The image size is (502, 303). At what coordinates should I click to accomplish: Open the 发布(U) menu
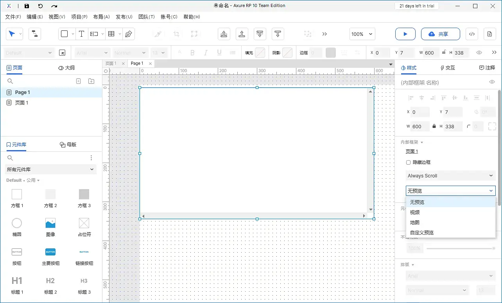point(124,17)
